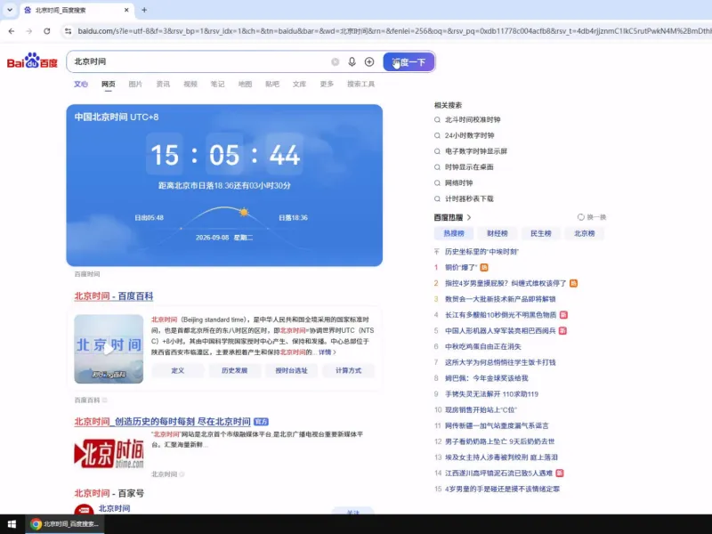Screen dimensions: 712x534
Task: Click the btime.com logo thumbnail
Action: click(x=109, y=453)
